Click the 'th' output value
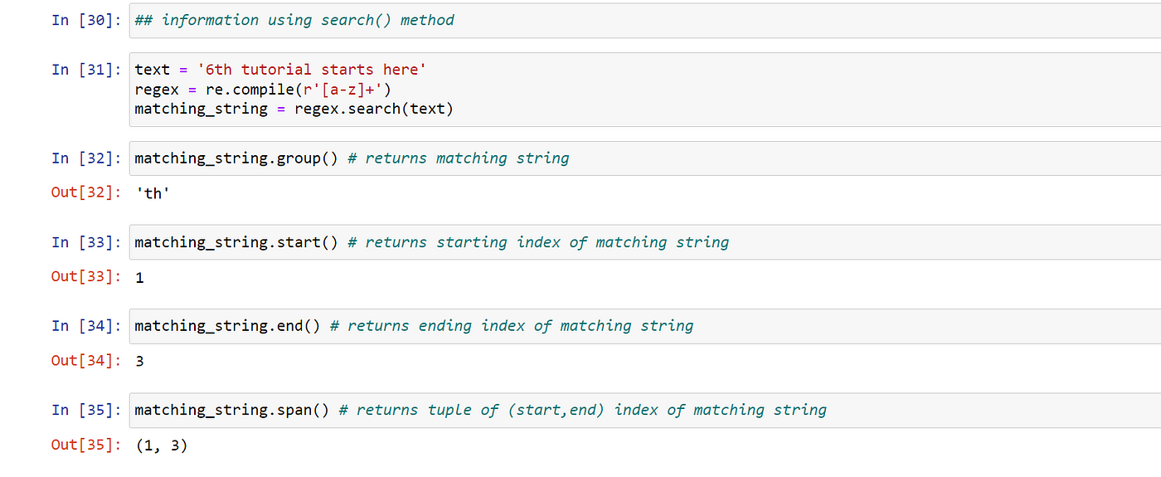1161x477 pixels. [x=153, y=194]
